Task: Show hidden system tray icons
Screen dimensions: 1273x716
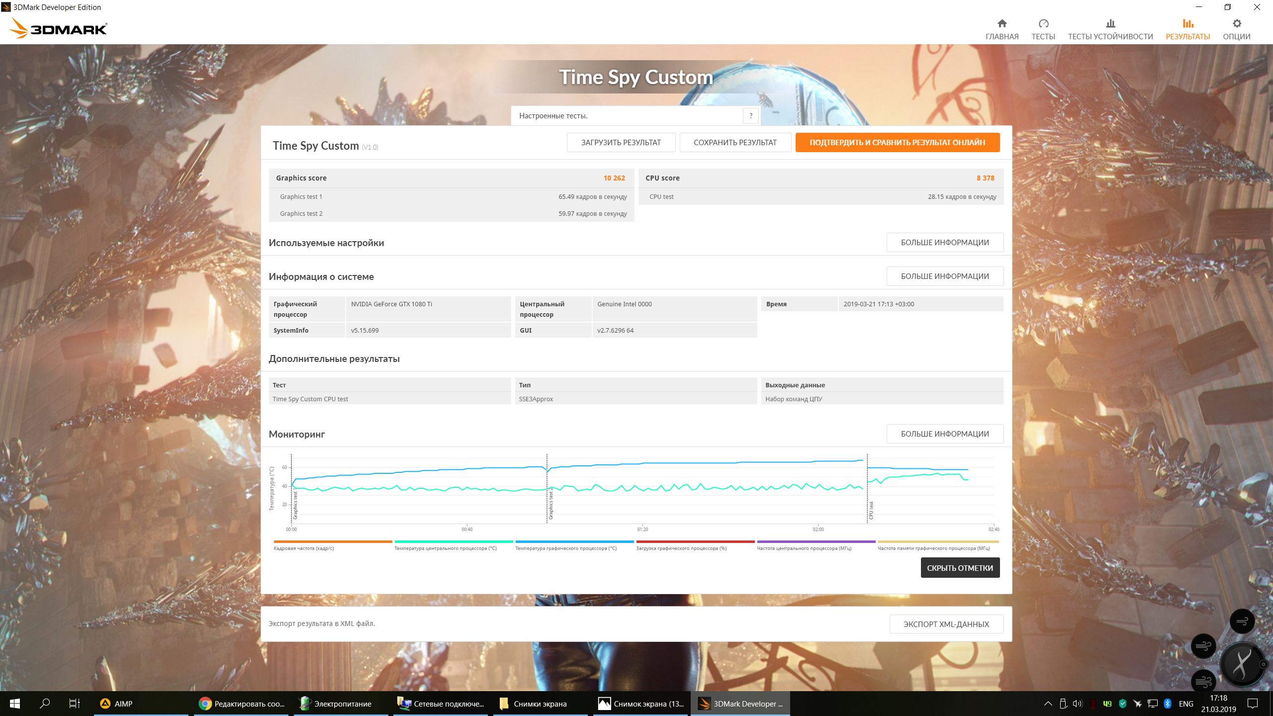Action: coord(1048,704)
